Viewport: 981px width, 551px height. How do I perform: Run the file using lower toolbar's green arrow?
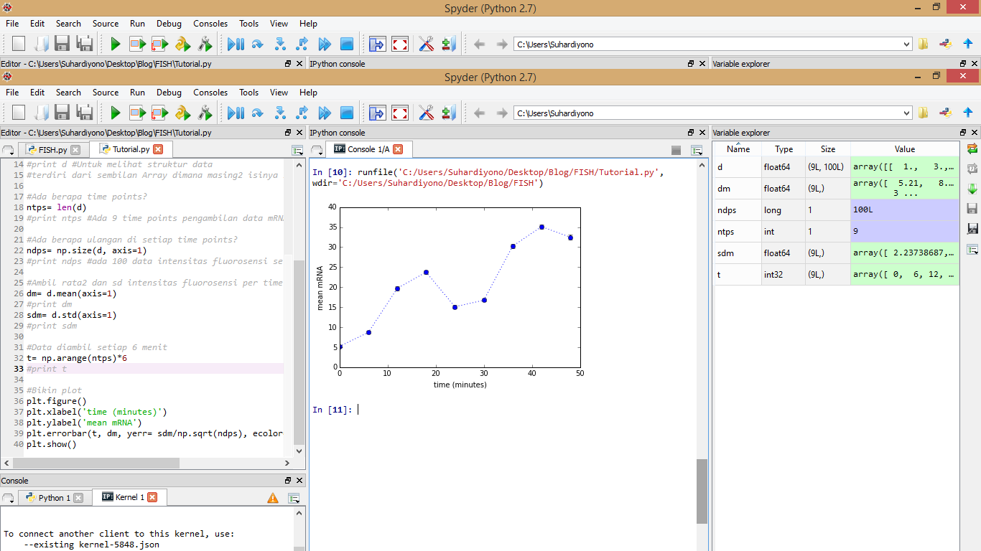[x=115, y=113]
